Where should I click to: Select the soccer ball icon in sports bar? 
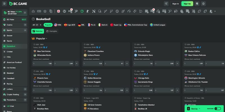(x=64, y=11)
